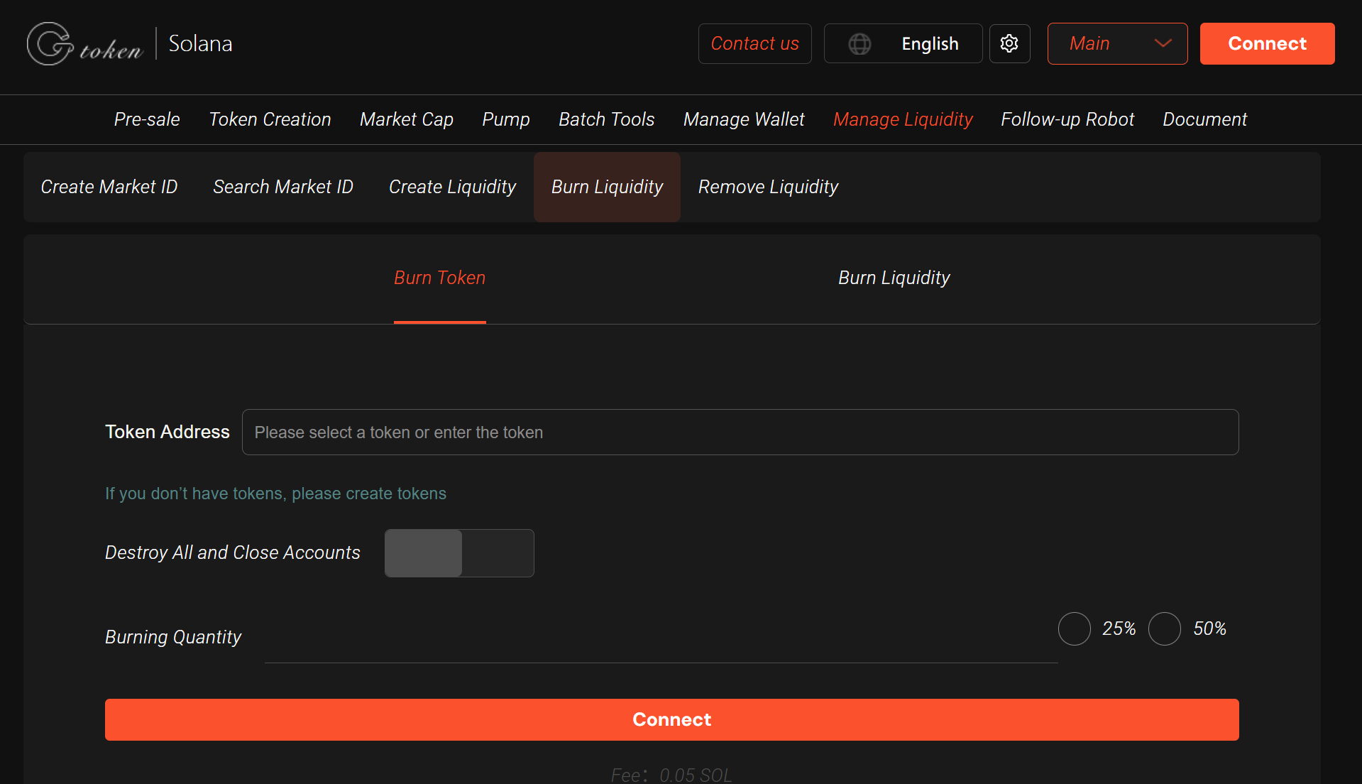Select the 25% burning quantity radio
Screen dimensions: 1362x784
[x=1074, y=629]
